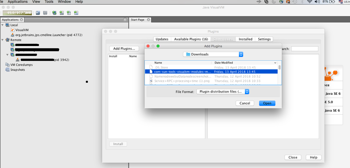Image resolution: width=350 pixels, height=168 pixels.
Task: Select the .DS_Store file name
Action: click(161, 68)
